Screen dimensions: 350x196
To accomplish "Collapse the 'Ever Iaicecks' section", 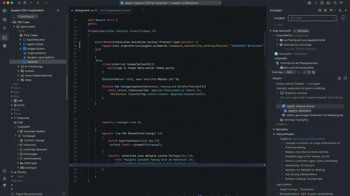I will point(271,31).
